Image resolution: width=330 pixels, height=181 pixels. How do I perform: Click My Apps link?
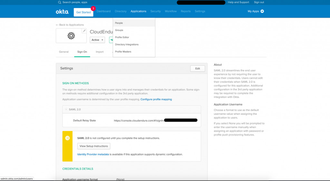point(253,11)
